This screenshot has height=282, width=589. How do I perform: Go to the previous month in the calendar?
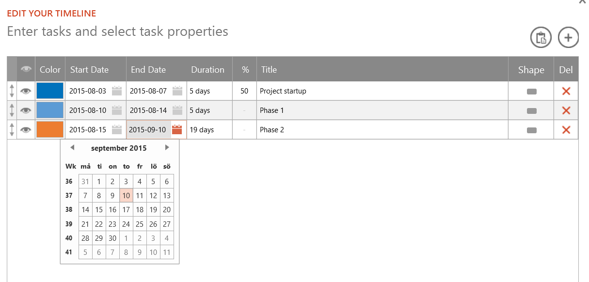click(72, 148)
